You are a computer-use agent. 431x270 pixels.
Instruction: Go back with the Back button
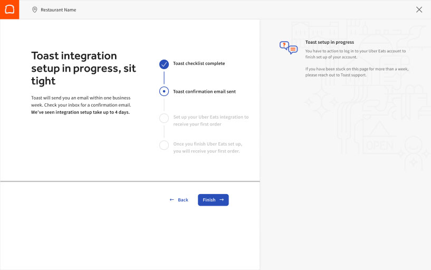click(179, 200)
